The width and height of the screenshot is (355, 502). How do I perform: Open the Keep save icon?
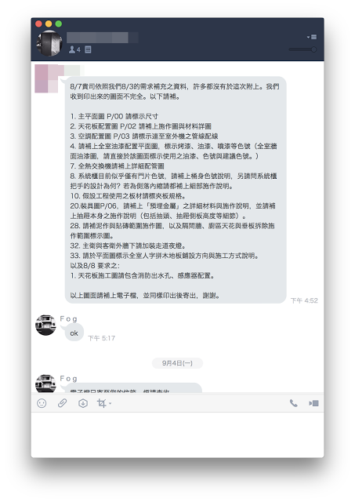tap(83, 403)
